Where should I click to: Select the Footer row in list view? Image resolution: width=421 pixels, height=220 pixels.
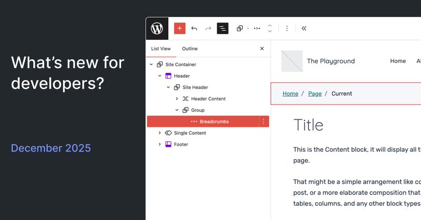tap(208, 144)
